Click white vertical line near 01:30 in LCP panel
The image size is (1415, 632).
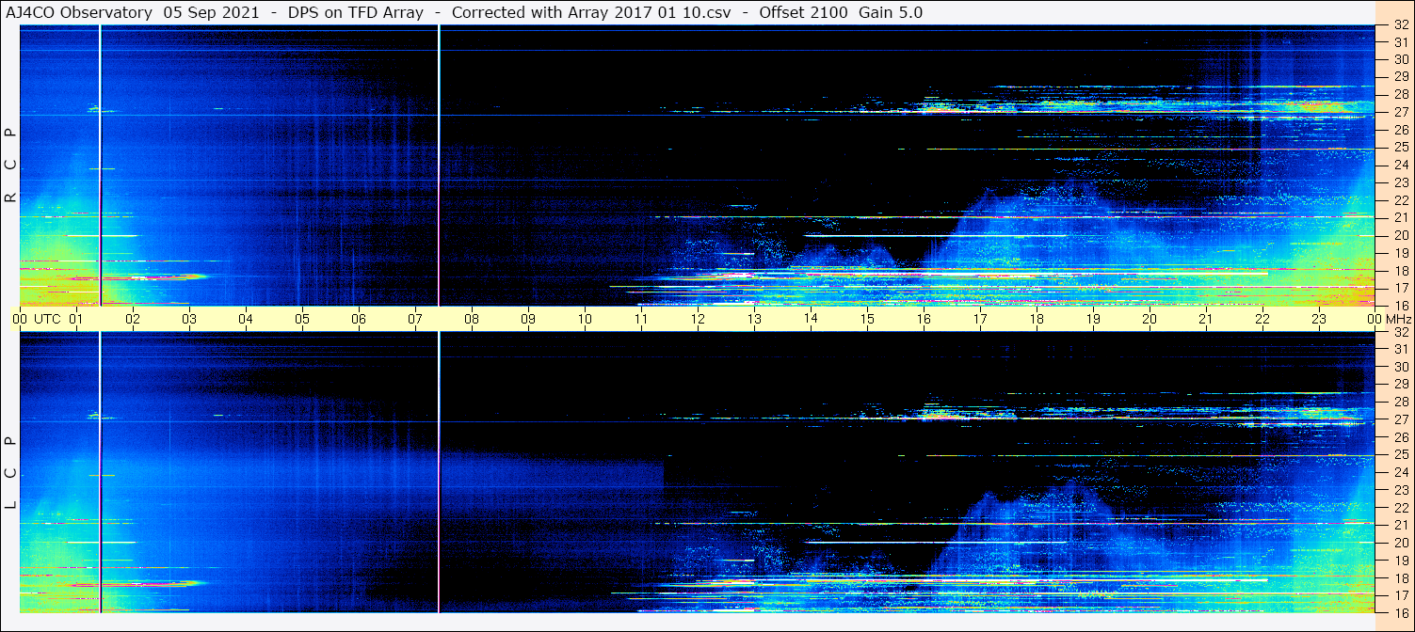click(x=100, y=470)
